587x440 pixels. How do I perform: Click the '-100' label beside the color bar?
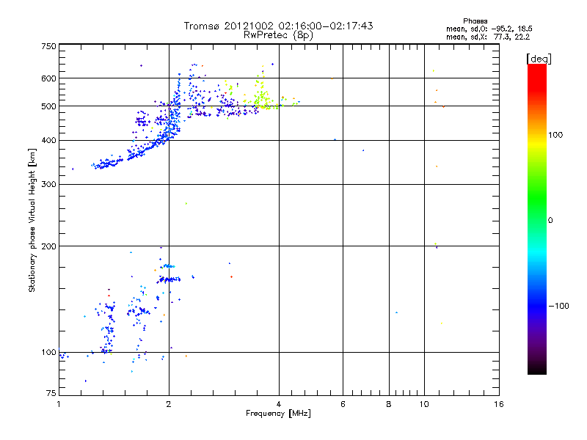pos(559,306)
